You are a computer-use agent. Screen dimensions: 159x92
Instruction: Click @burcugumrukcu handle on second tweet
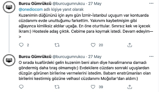(69, 57)
